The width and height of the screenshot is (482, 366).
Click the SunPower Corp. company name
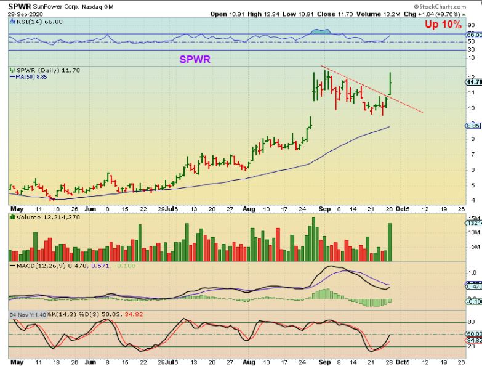[56, 6]
